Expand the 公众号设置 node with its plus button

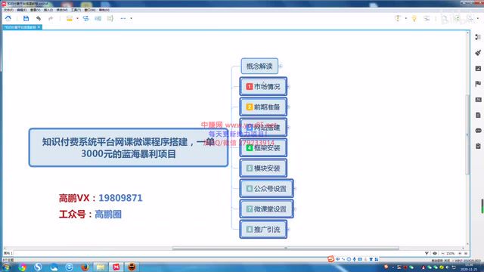tap(294, 188)
